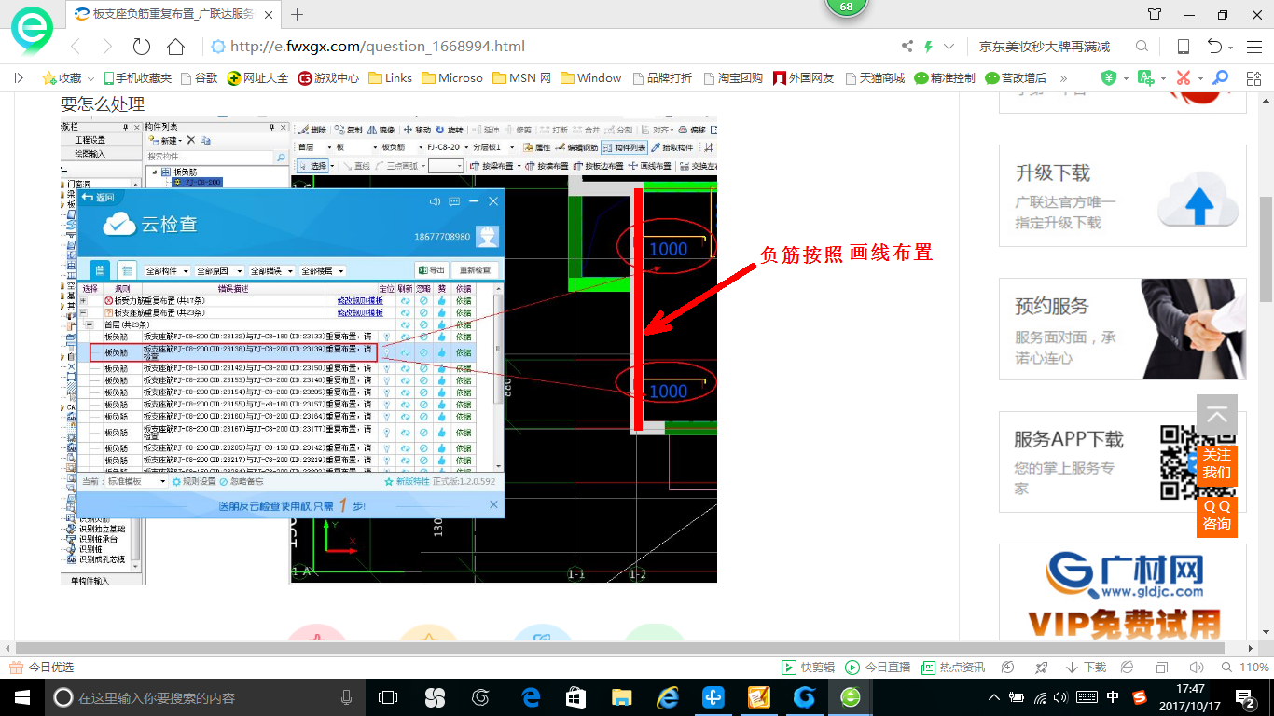
Task: Open the Windows notification center
Action: click(x=1245, y=697)
